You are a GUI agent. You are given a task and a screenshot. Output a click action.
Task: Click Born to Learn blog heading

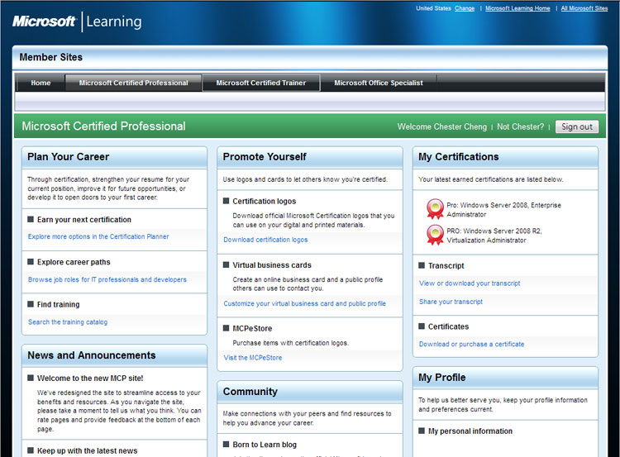pos(265,445)
